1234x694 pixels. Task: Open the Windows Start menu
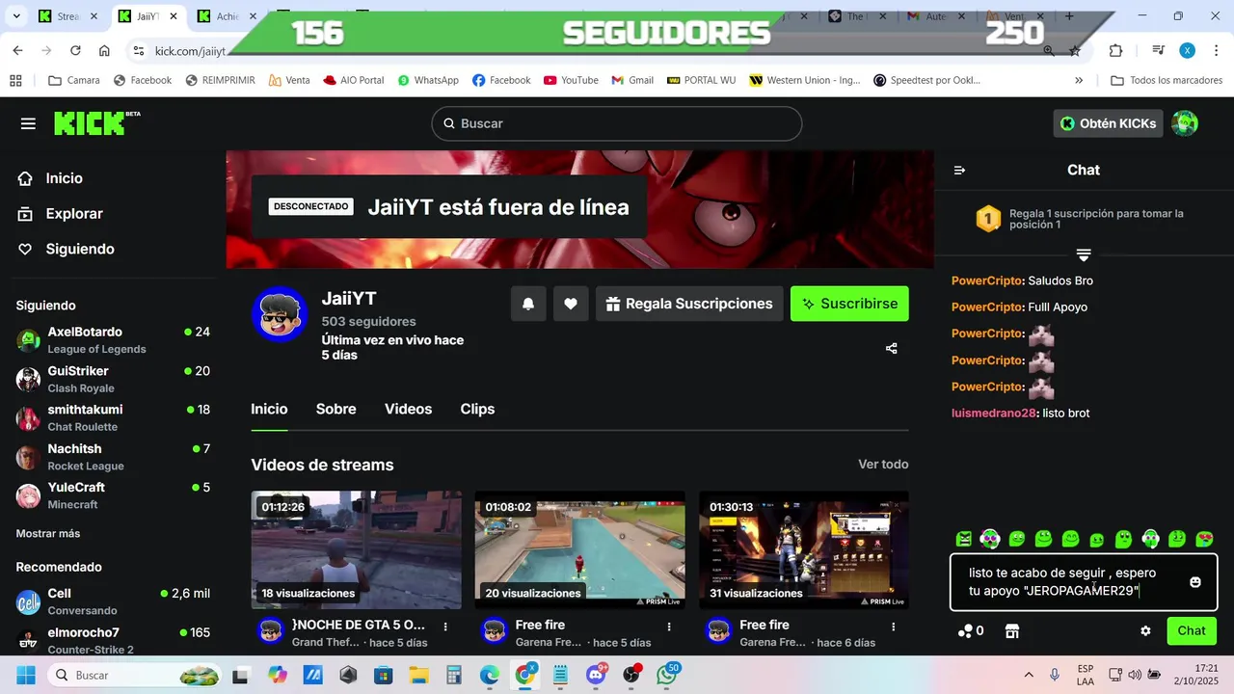(x=26, y=675)
